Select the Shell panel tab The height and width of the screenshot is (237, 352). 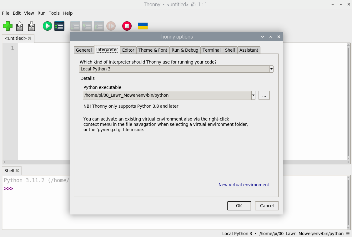pyautogui.click(x=9, y=171)
